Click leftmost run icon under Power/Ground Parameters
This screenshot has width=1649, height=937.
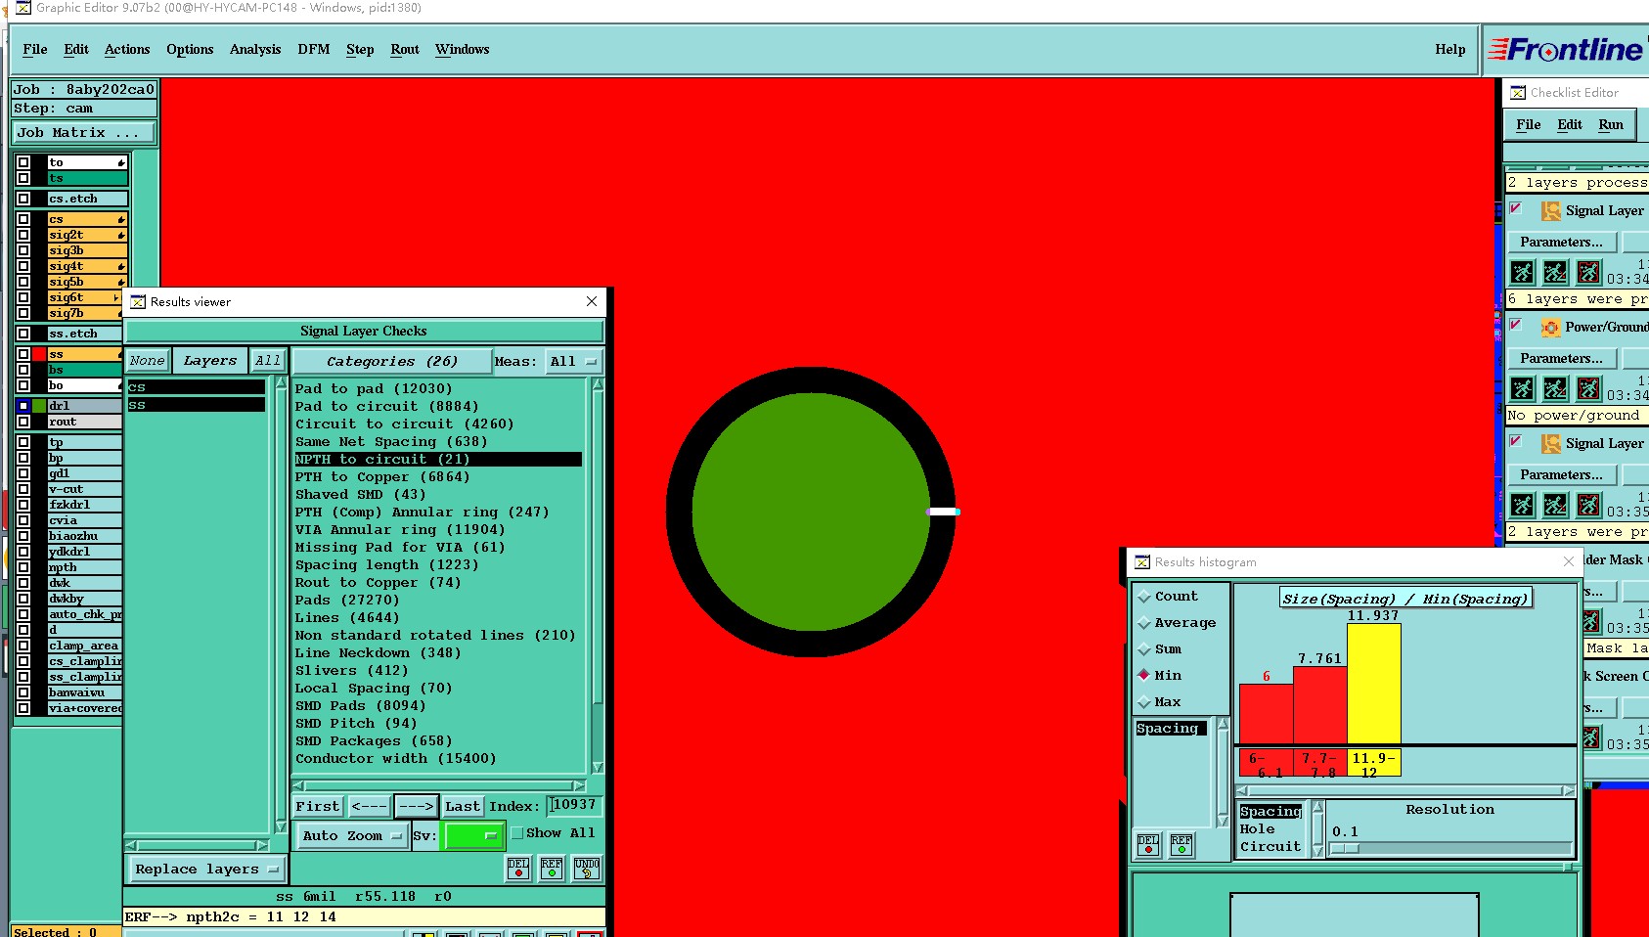coord(1522,388)
